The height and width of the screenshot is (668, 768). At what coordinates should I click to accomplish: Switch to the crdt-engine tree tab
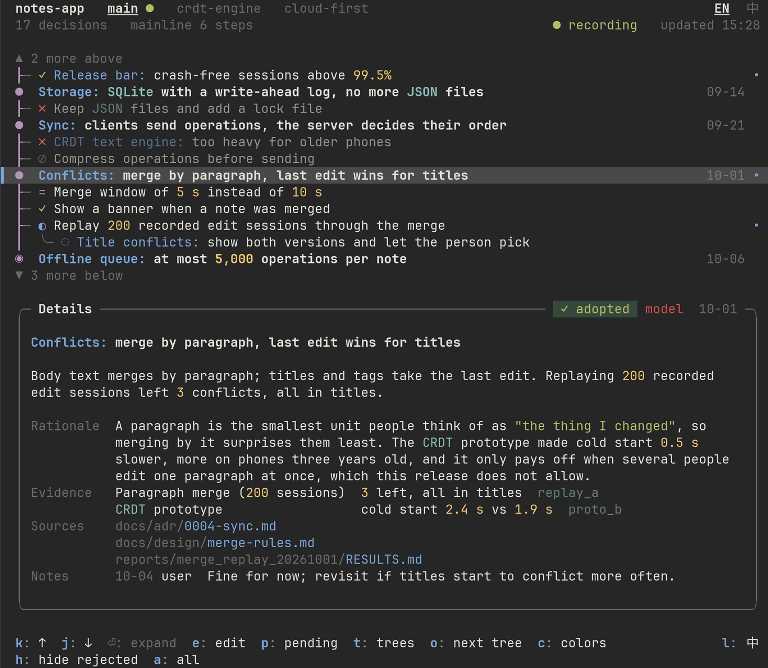coord(219,8)
